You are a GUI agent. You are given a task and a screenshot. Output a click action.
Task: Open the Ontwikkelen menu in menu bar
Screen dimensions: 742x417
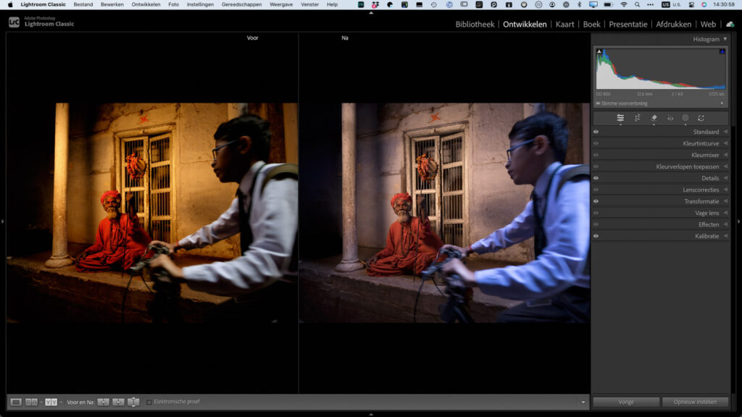tap(146, 5)
